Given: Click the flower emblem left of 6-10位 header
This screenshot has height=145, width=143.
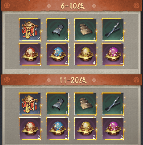Looking at the screenshot, I should coord(7,6).
